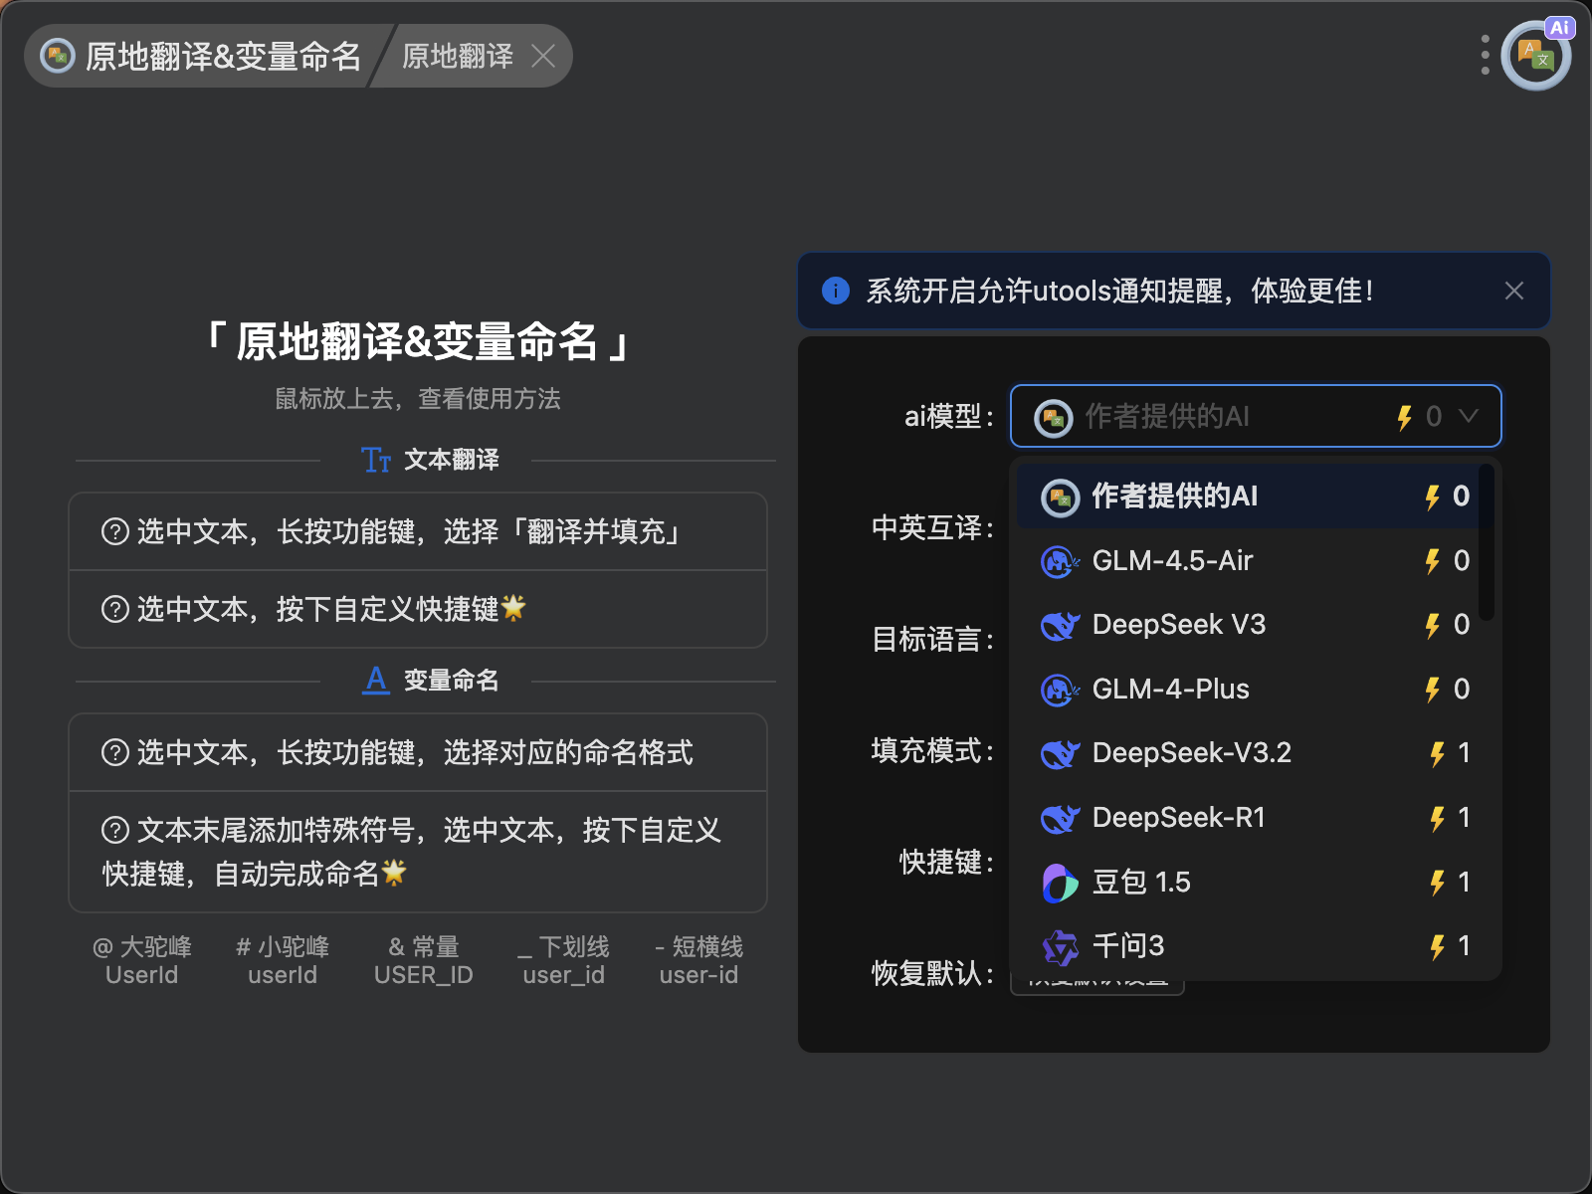Click the model dropdown list scrollbar
Viewport: 1592px width, 1194px height.
(1486, 542)
